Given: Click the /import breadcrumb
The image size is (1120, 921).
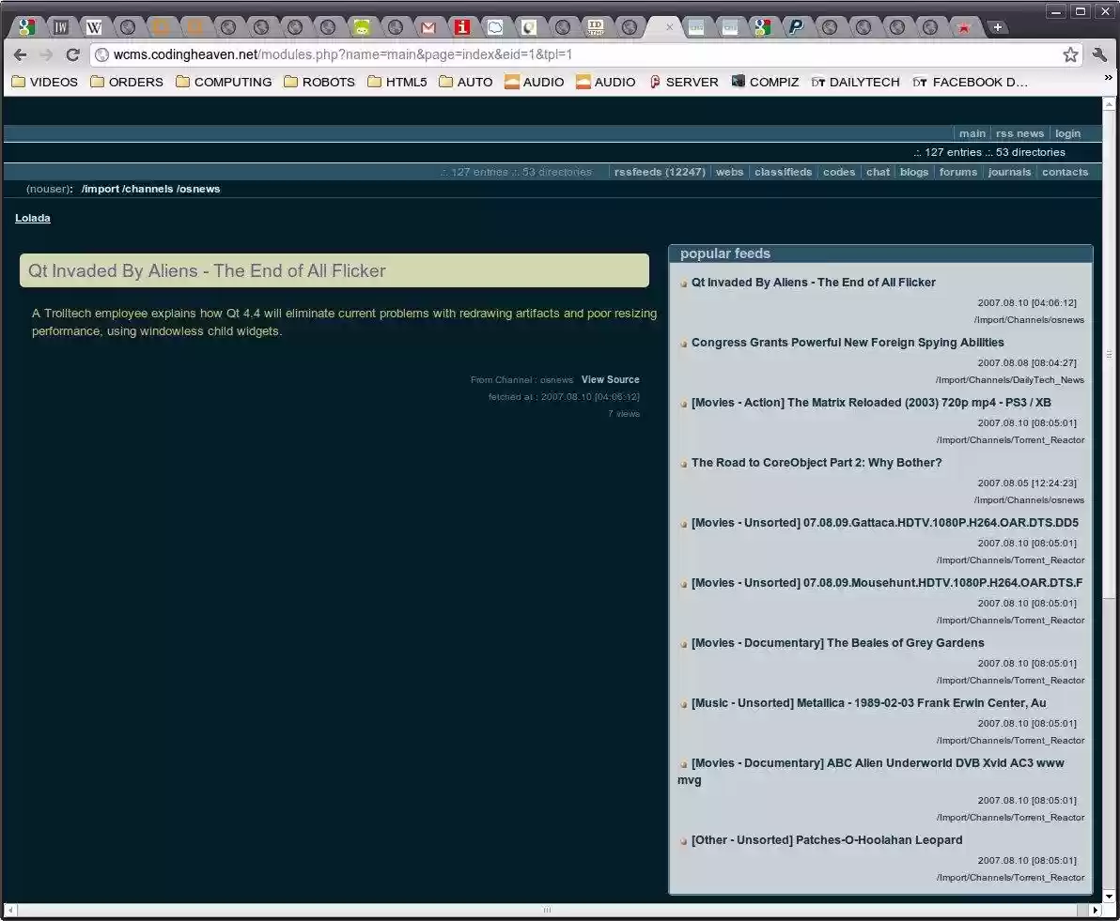Looking at the screenshot, I should (x=100, y=190).
